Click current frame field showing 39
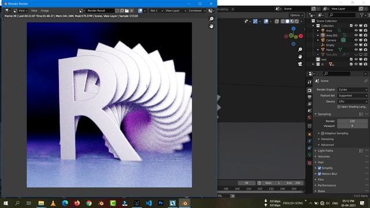The image size is (370, 208). (247, 183)
